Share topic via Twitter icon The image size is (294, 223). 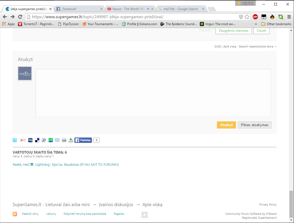tap(15, 140)
